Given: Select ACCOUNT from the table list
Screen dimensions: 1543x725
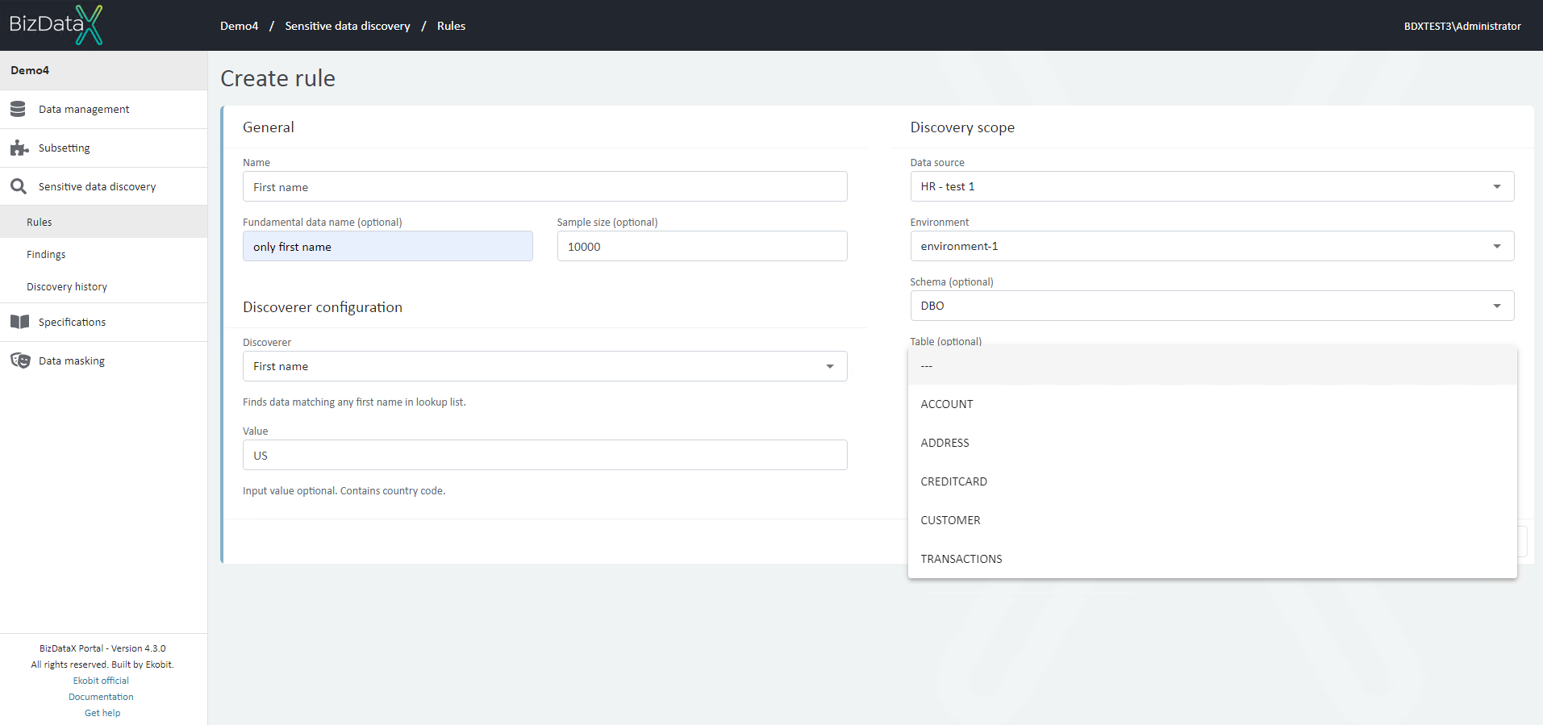Looking at the screenshot, I should [1212, 404].
